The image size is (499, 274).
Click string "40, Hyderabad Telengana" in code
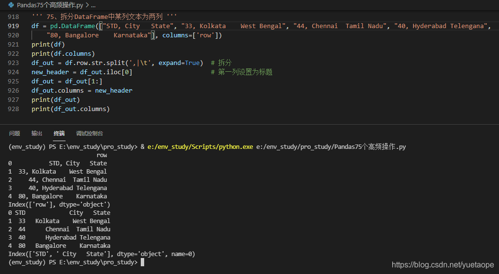tap(441, 26)
